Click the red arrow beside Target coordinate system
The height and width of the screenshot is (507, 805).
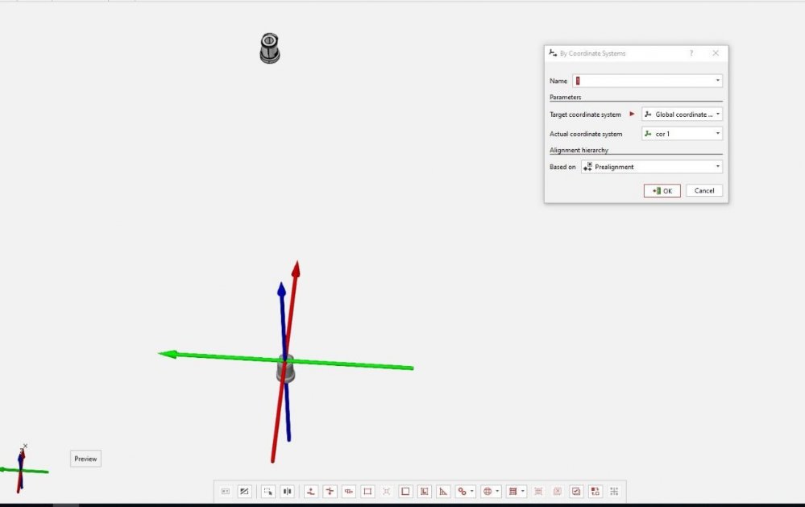(x=633, y=114)
